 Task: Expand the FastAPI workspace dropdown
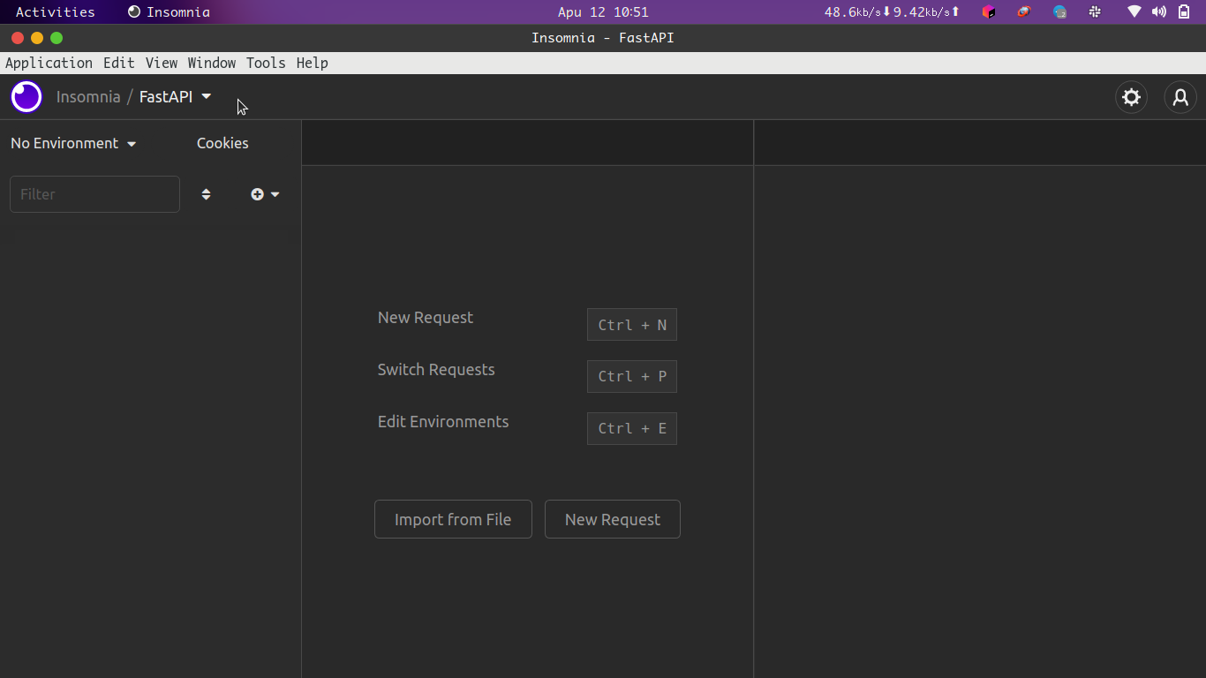pyautogui.click(x=176, y=97)
